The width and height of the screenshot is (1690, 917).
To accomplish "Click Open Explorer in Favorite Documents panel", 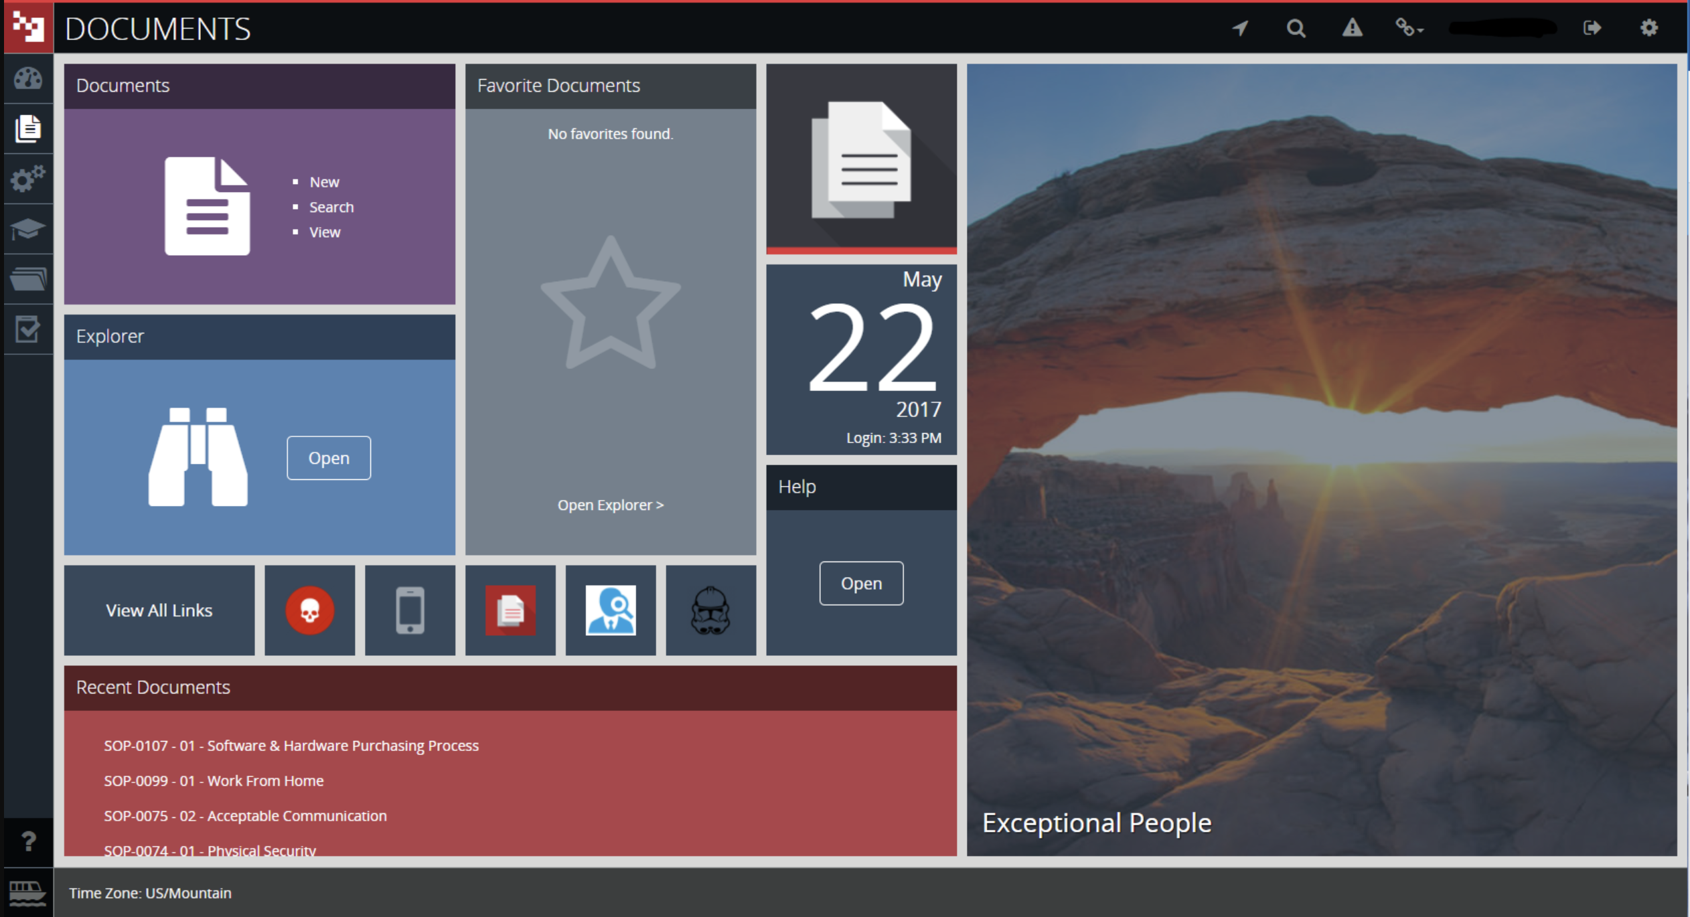I will click(x=609, y=505).
